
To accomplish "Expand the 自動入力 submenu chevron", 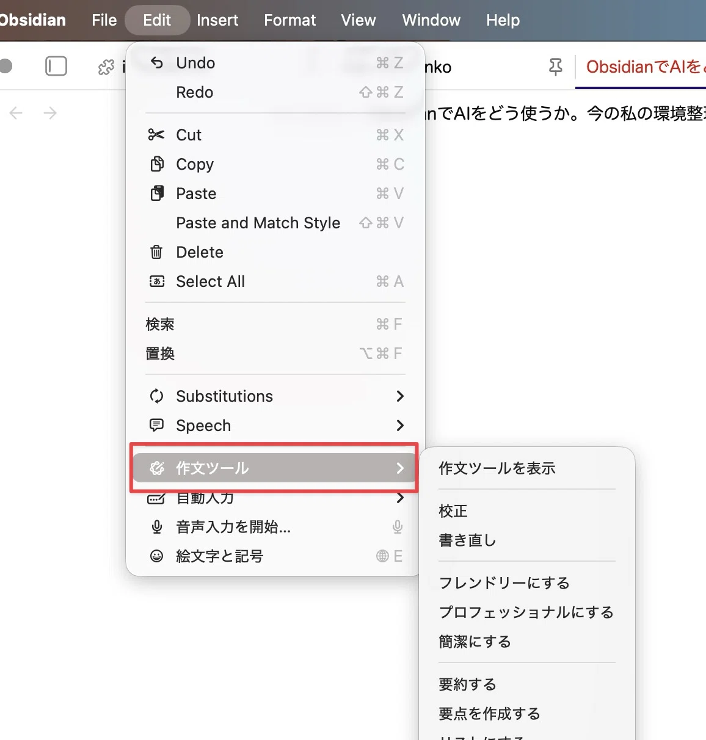I will click(x=400, y=498).
